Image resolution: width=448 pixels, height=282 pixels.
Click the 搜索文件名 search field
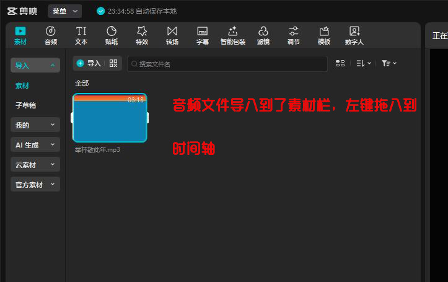click(x=227, y=64)
